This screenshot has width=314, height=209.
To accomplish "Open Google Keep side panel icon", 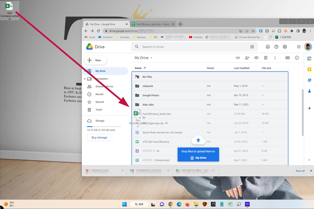I will (309, 69).
